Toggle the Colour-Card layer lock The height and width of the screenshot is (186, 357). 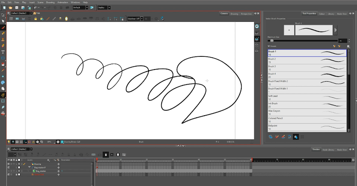pos(16,175)
